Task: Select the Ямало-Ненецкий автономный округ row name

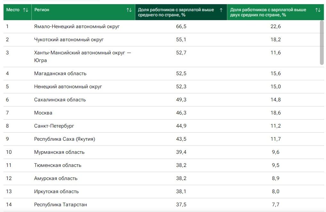Action: click(x=77, y=27)
